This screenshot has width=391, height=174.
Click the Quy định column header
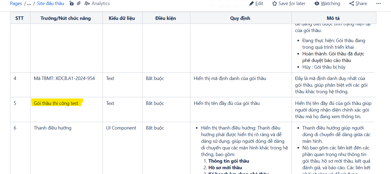240,18
